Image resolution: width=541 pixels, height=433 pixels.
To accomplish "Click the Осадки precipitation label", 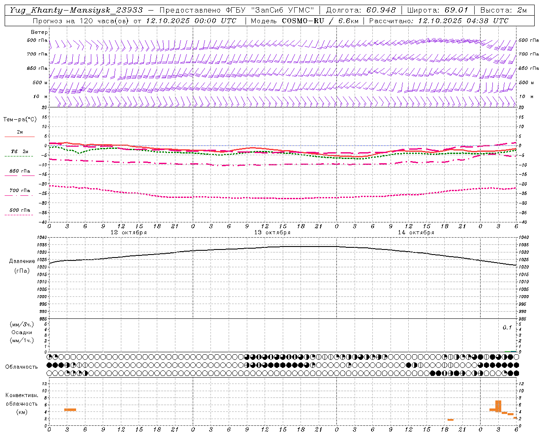I will 22,332.
